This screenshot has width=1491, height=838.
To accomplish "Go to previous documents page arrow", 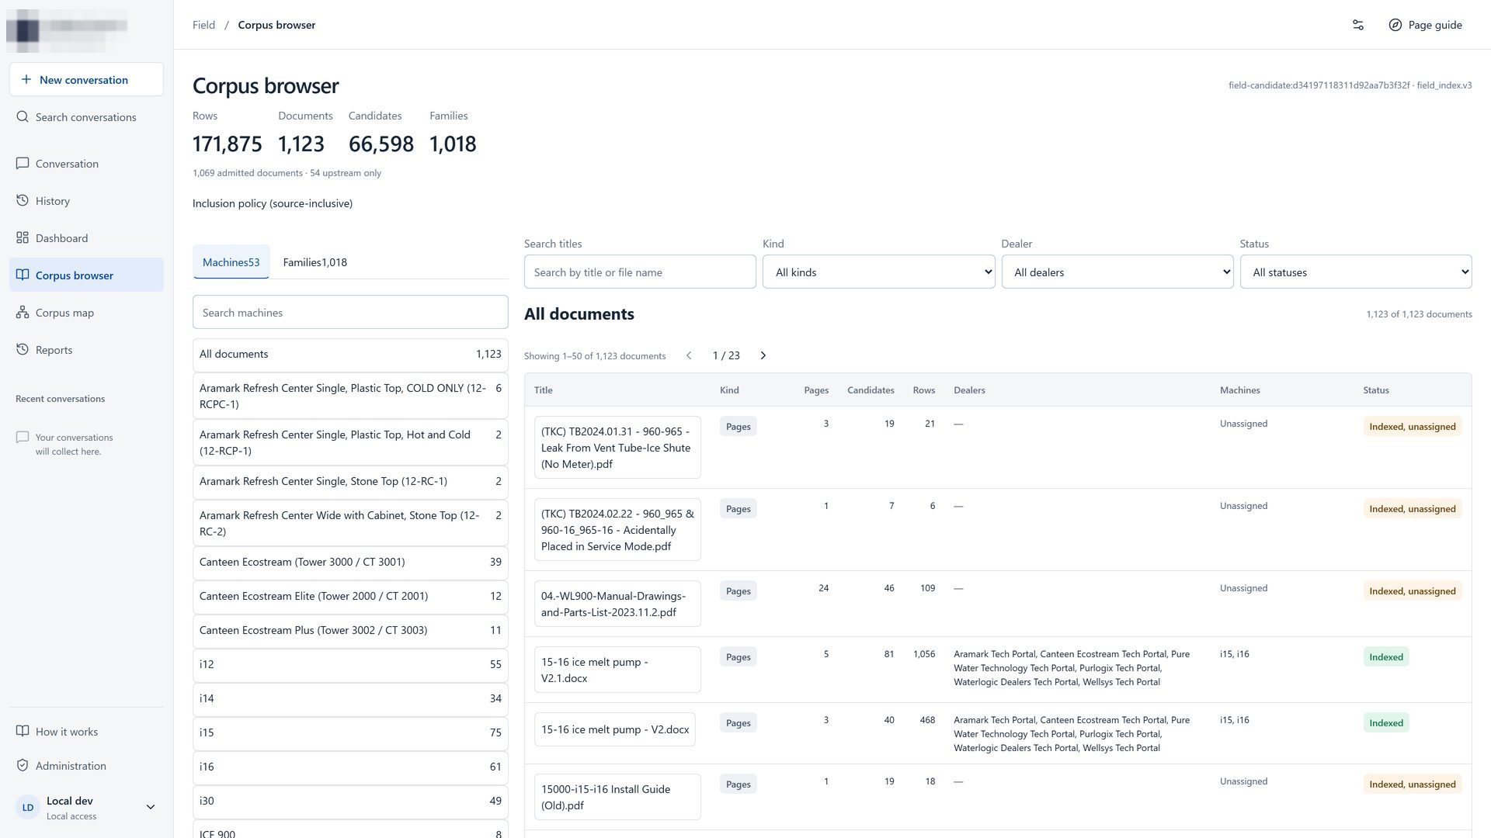I will 689,355.
